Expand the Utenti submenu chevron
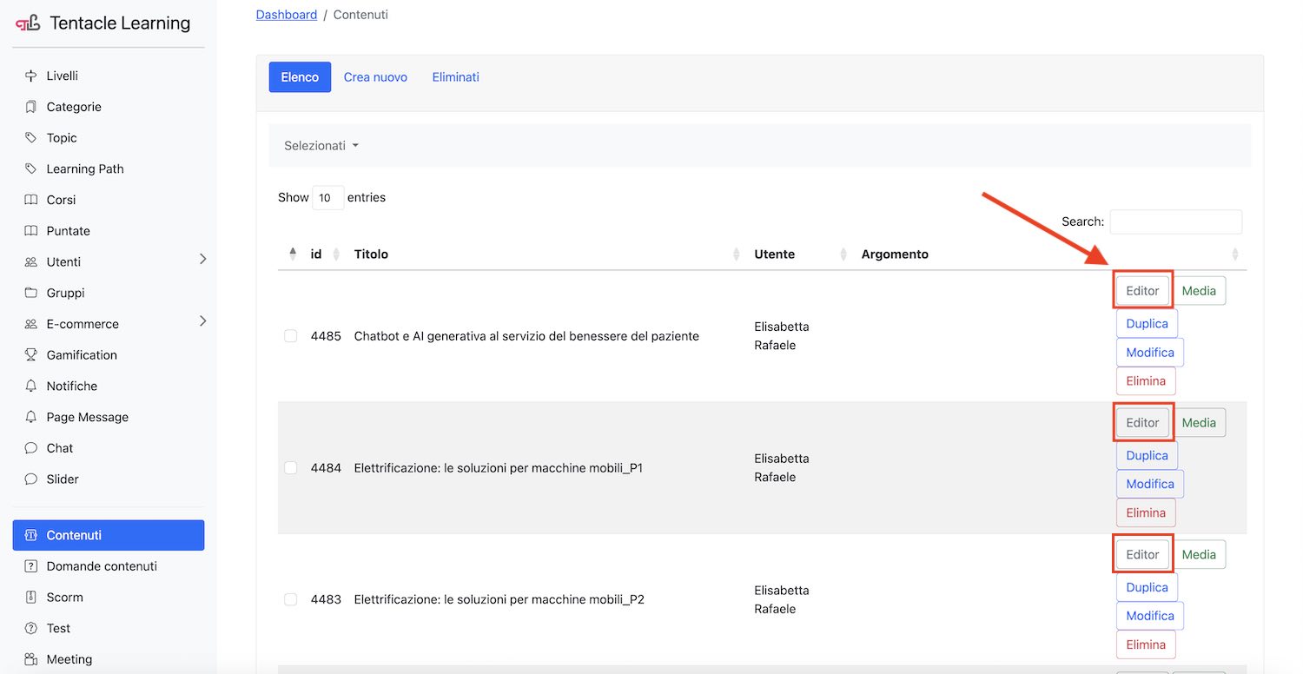 tap(202, 260)
